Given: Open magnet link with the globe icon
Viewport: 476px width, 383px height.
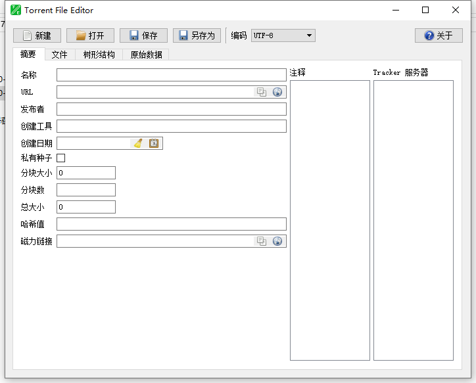Looking at the screenshot, I should click(277, 241).
